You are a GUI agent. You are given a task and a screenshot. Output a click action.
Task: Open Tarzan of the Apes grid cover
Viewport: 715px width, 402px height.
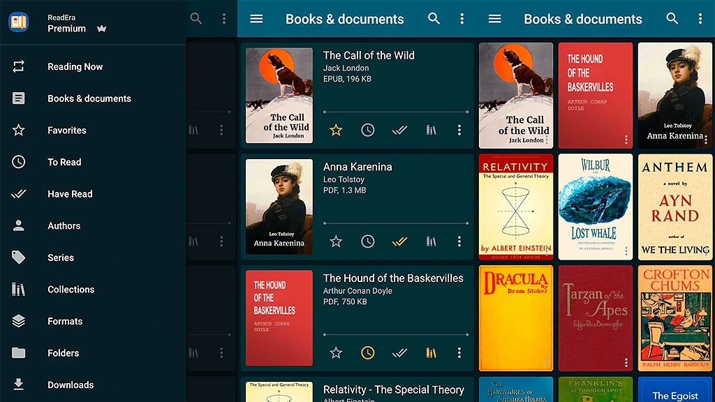point(596,318)
